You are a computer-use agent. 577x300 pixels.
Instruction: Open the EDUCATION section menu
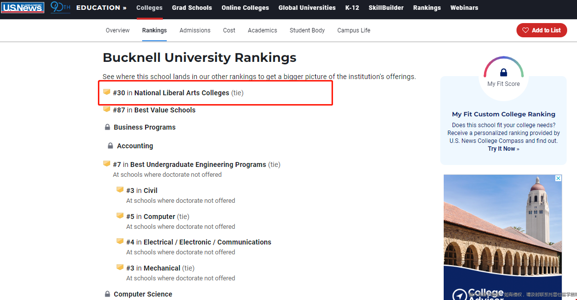101,8
